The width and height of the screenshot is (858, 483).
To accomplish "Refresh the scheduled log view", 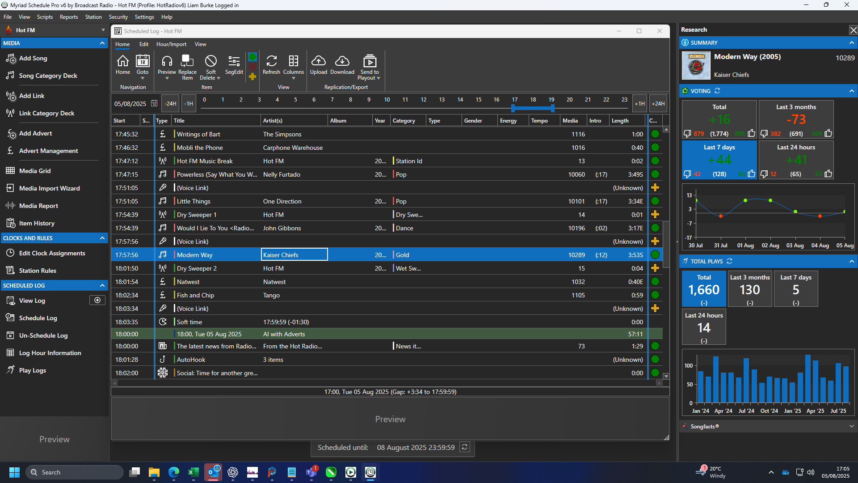I will 271,66.
